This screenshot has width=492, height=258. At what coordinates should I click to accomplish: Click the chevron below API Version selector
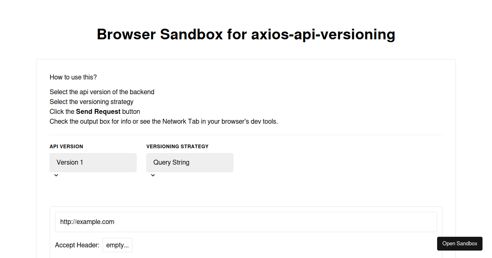tap(56, 175)
